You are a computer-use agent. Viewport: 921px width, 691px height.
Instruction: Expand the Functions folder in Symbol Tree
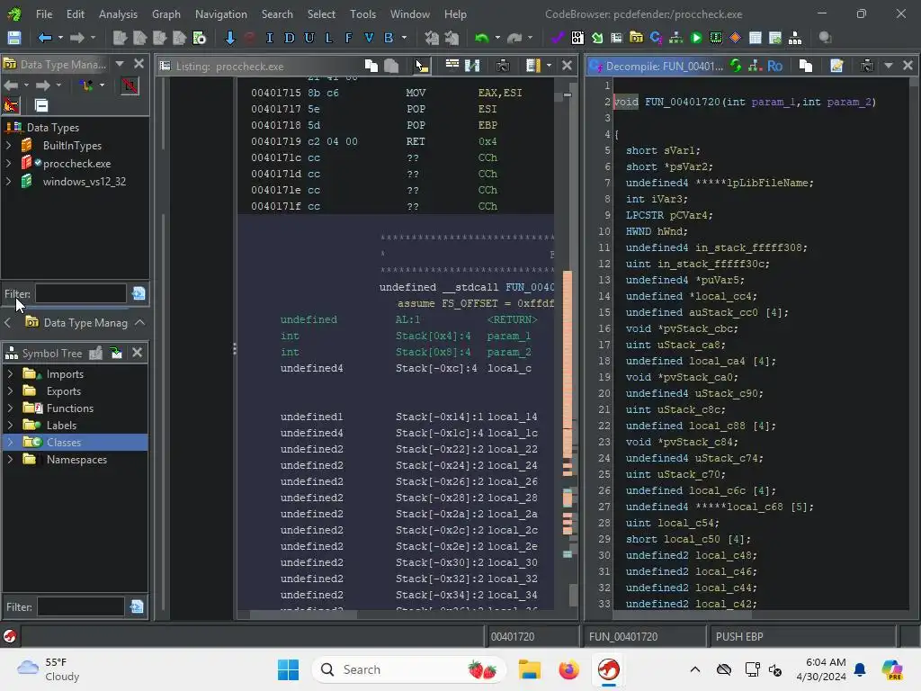[x=10, y=408]
